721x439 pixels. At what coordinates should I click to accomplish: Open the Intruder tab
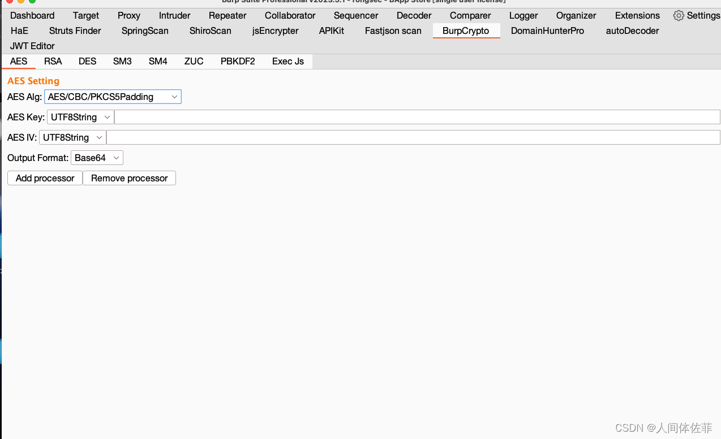pyautogui.click(x=174, y=15)
